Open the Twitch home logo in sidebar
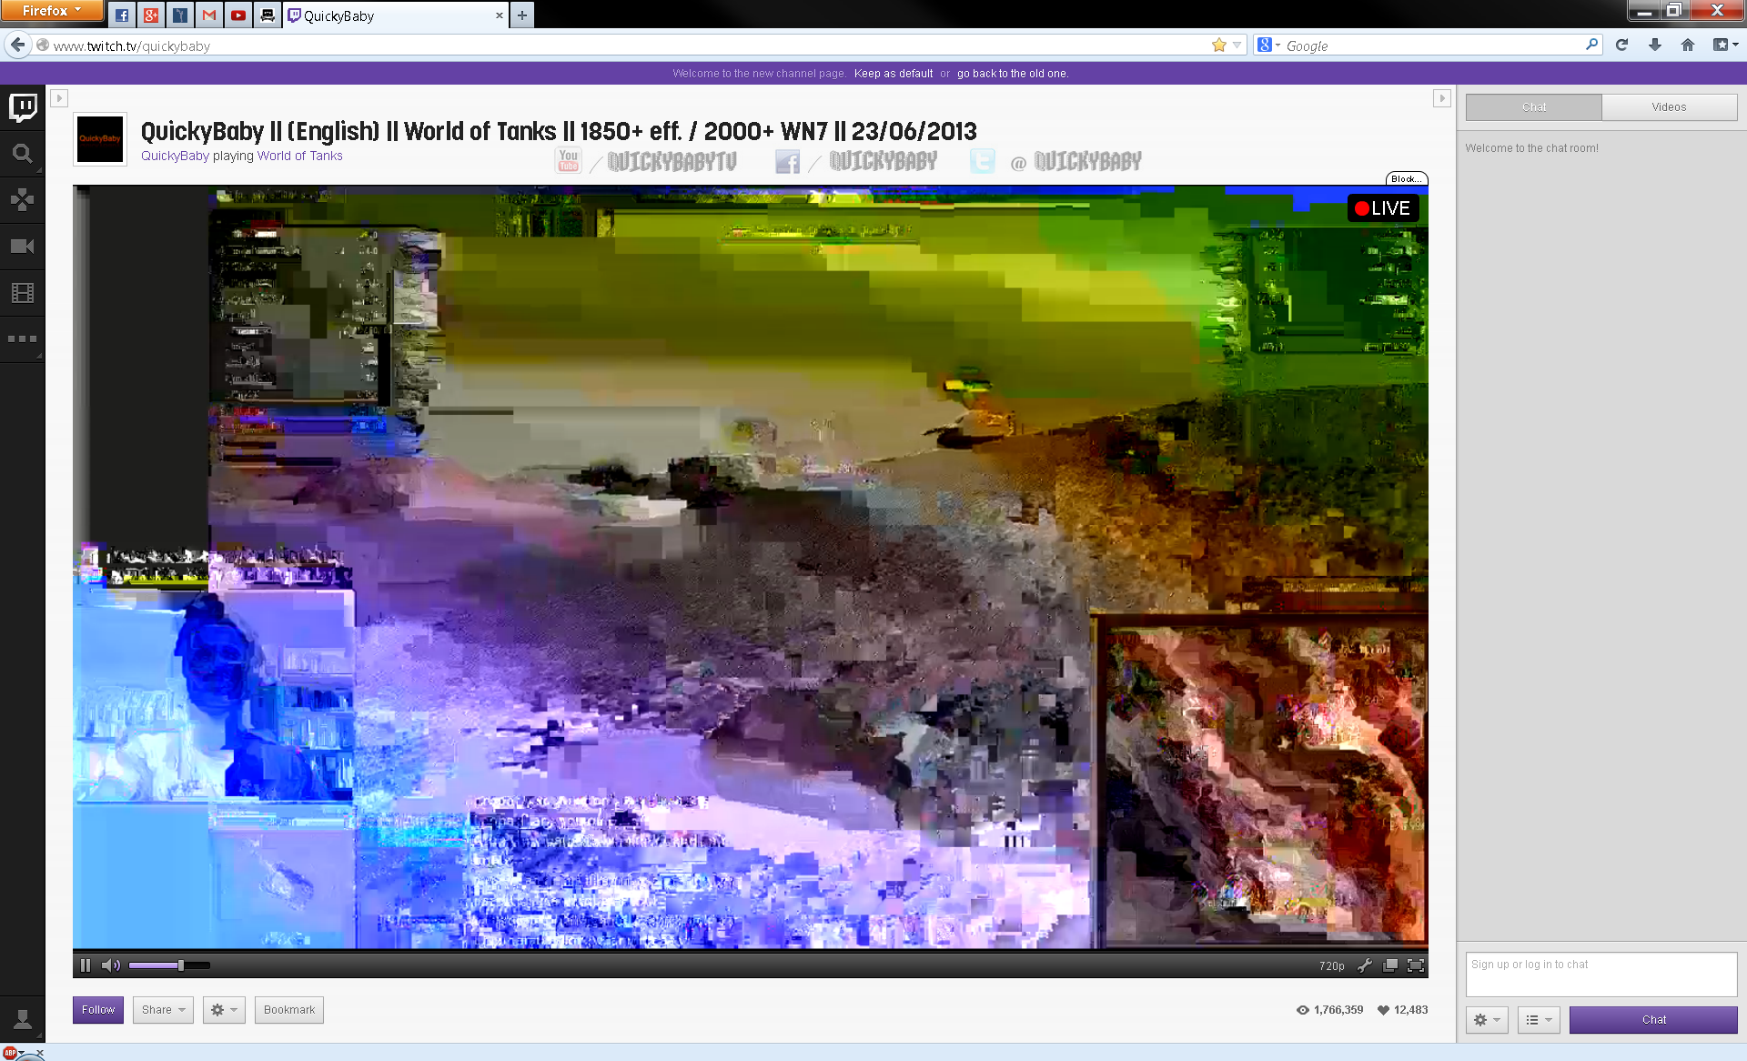The image size is (1747, 1061). (23, 107)
